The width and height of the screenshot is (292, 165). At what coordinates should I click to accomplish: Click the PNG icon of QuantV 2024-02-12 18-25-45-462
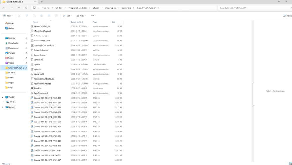pyautogui.click(x=32, y=98)
